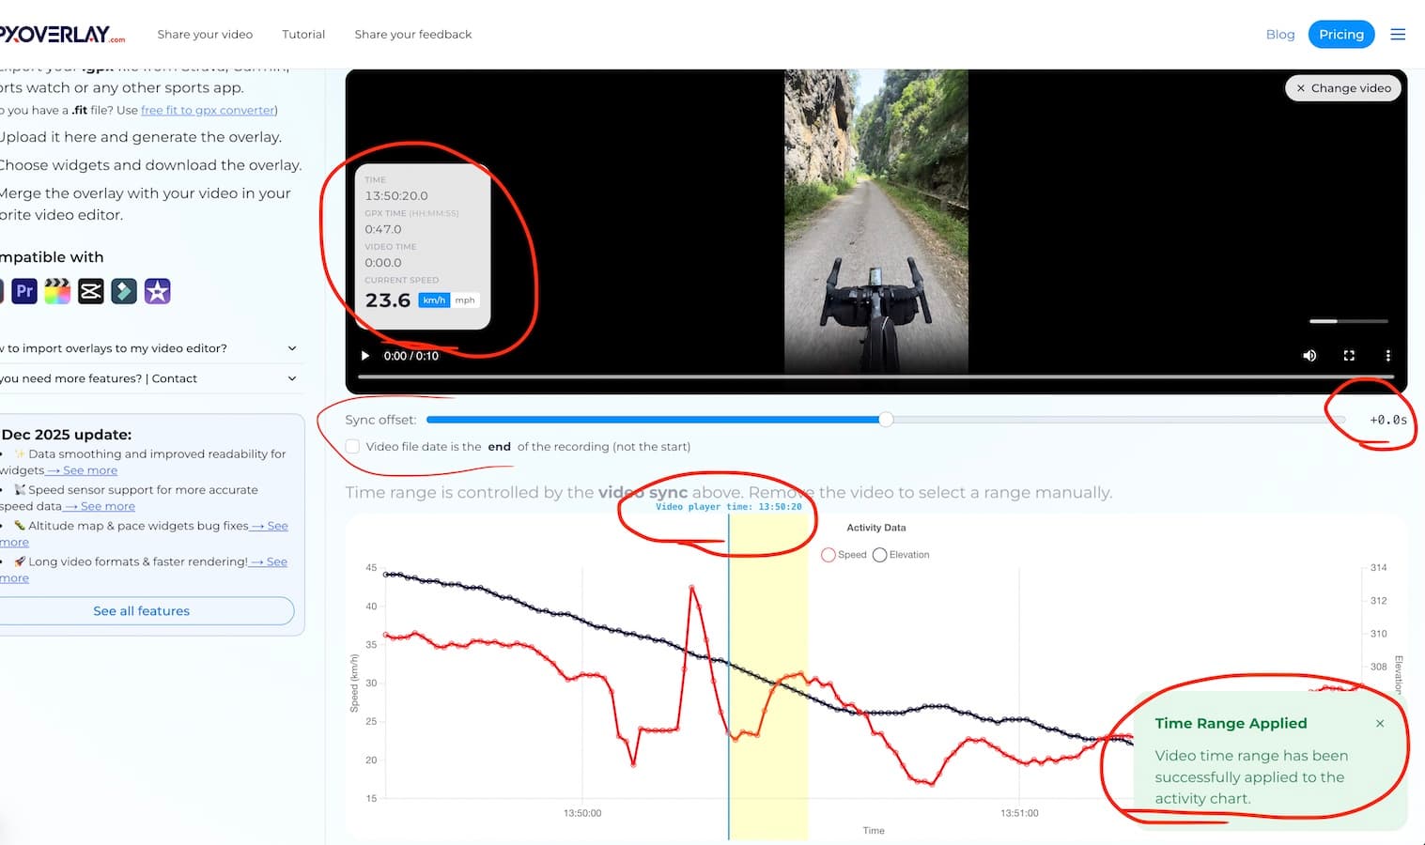Switch speed unit to mph
Screen dimensions: 1425x845
465,300
